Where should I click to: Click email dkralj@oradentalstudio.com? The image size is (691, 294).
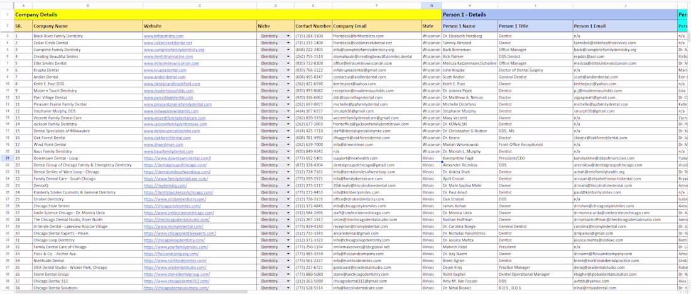coord(625,268)
